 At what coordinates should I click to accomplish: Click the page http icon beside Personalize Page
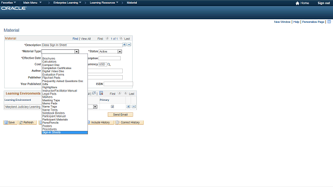coord(329,22)
